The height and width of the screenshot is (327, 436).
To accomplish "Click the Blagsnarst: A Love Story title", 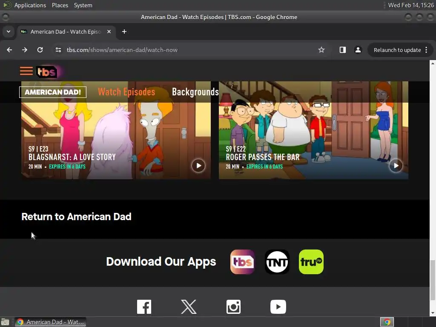I will click(72, 157).
